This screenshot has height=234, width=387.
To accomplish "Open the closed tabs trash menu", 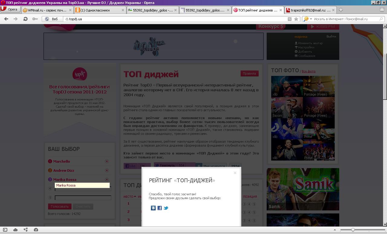I will click(382, 10).
